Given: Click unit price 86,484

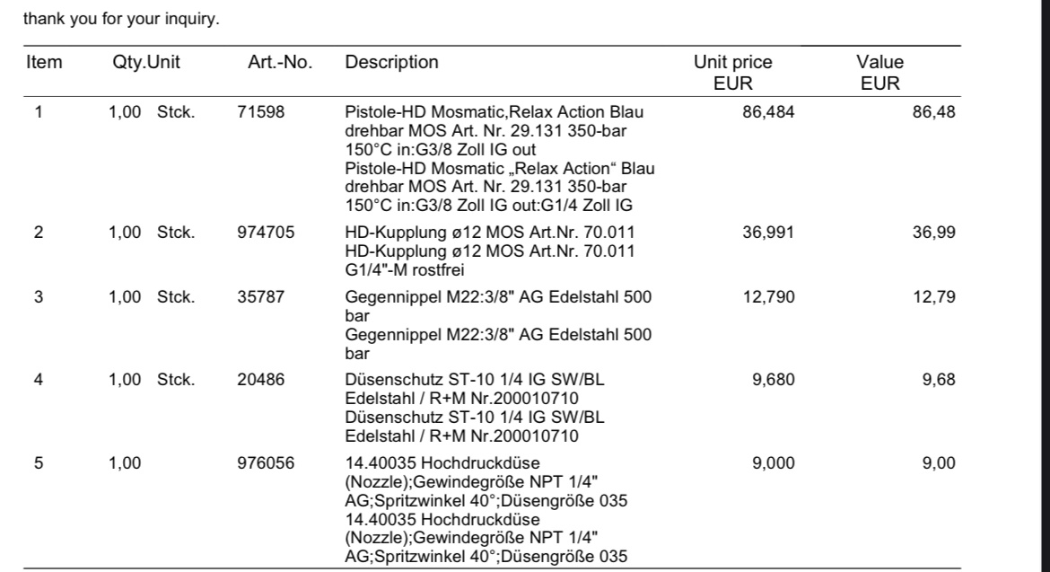Looking at the screenshot, I should tap(768, 114).
